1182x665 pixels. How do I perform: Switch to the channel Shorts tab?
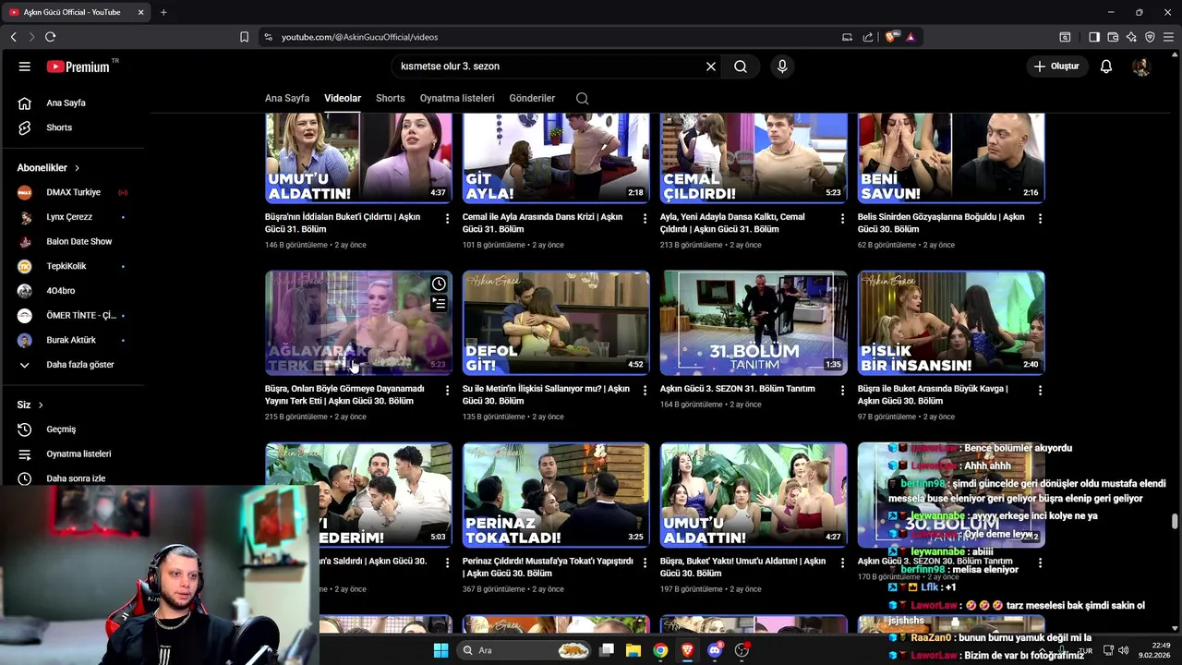tap(390, 98)
